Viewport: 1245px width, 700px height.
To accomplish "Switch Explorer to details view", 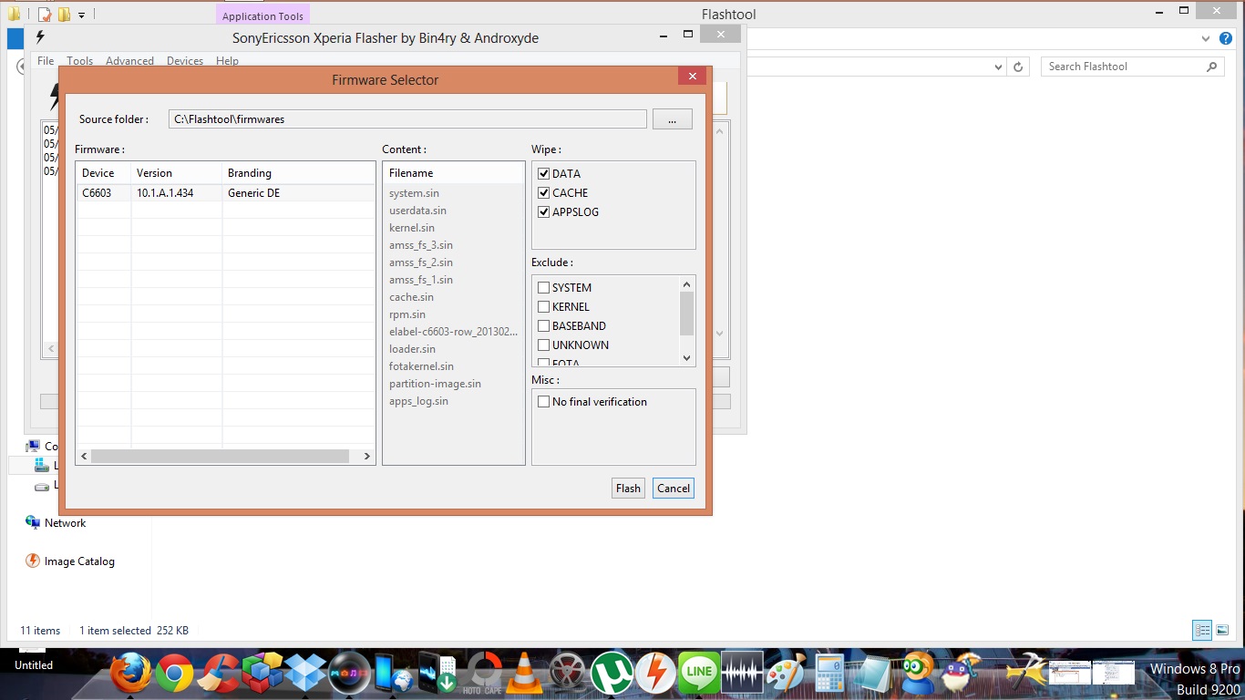I will click(1202, 630).
